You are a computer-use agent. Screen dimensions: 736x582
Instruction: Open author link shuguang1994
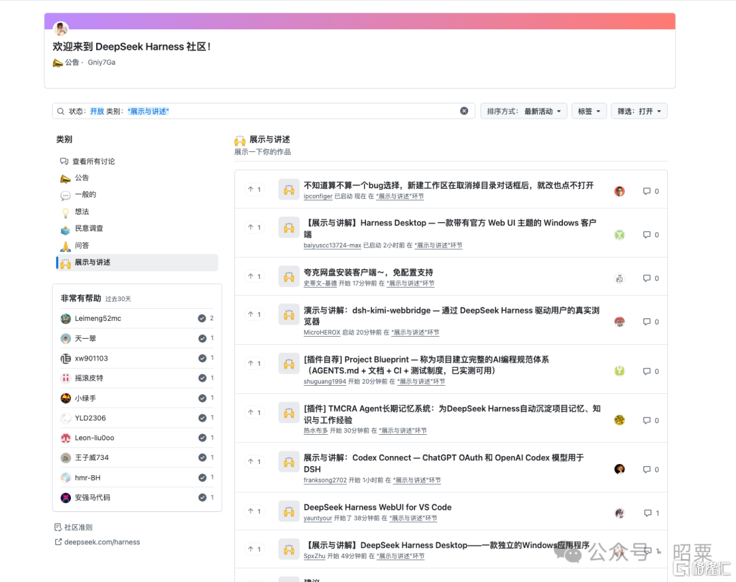click(325, 382)
